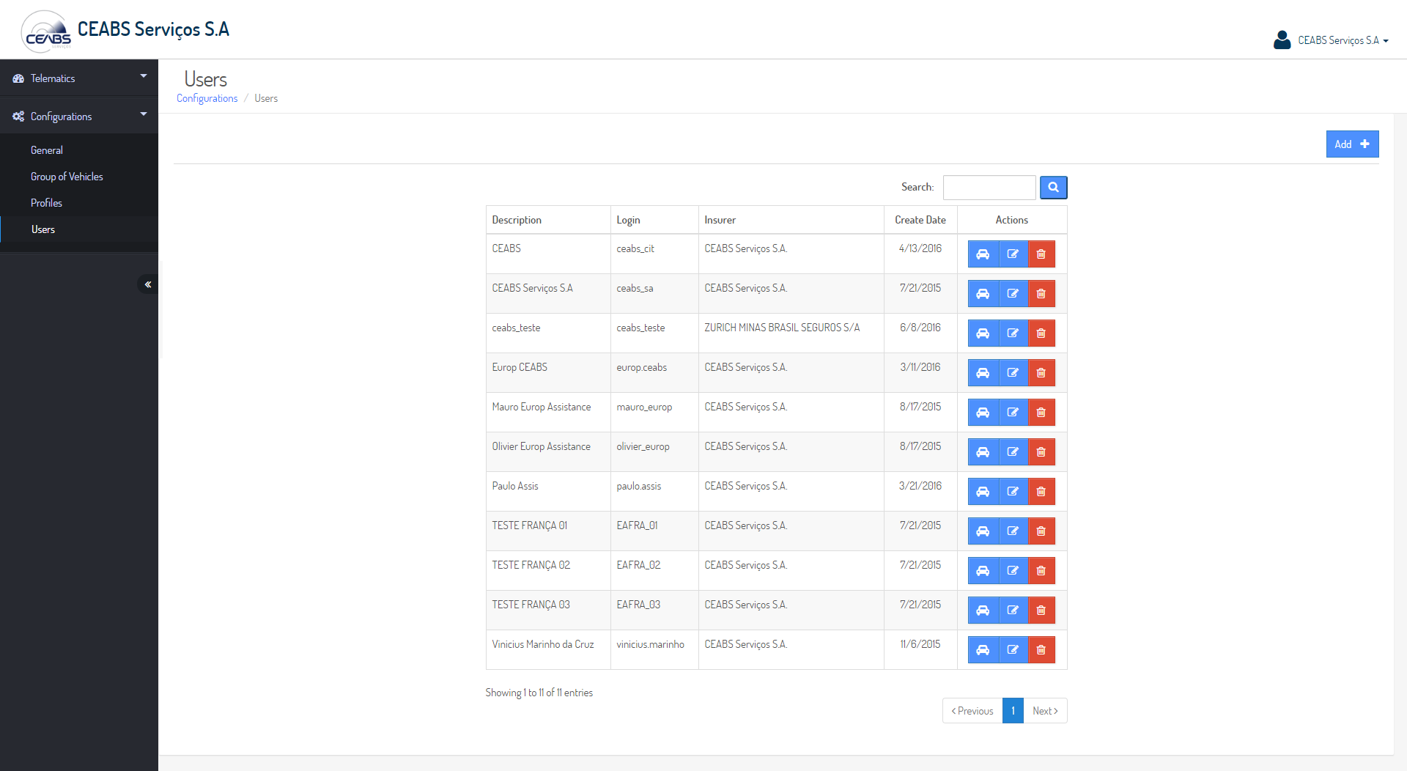Select Paulo Assis description cell
1407x771 pixels.
(x=548, y=492)
